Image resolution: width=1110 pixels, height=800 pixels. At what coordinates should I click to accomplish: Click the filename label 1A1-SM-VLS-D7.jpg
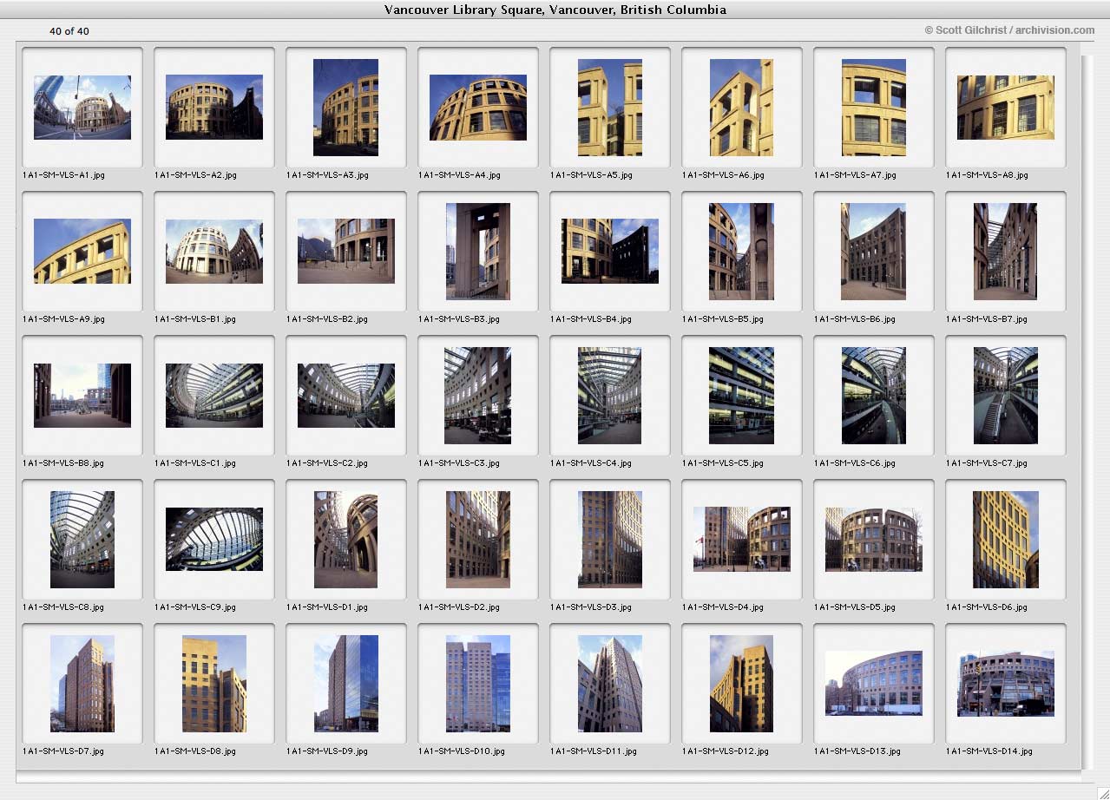point(63,751)
